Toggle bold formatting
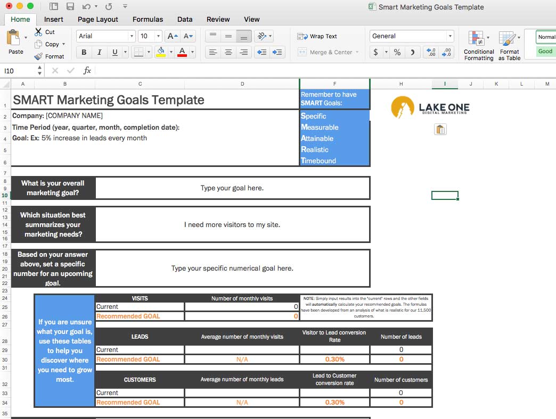556x419 pixels. pyautogui.click(x=83, y=52)
